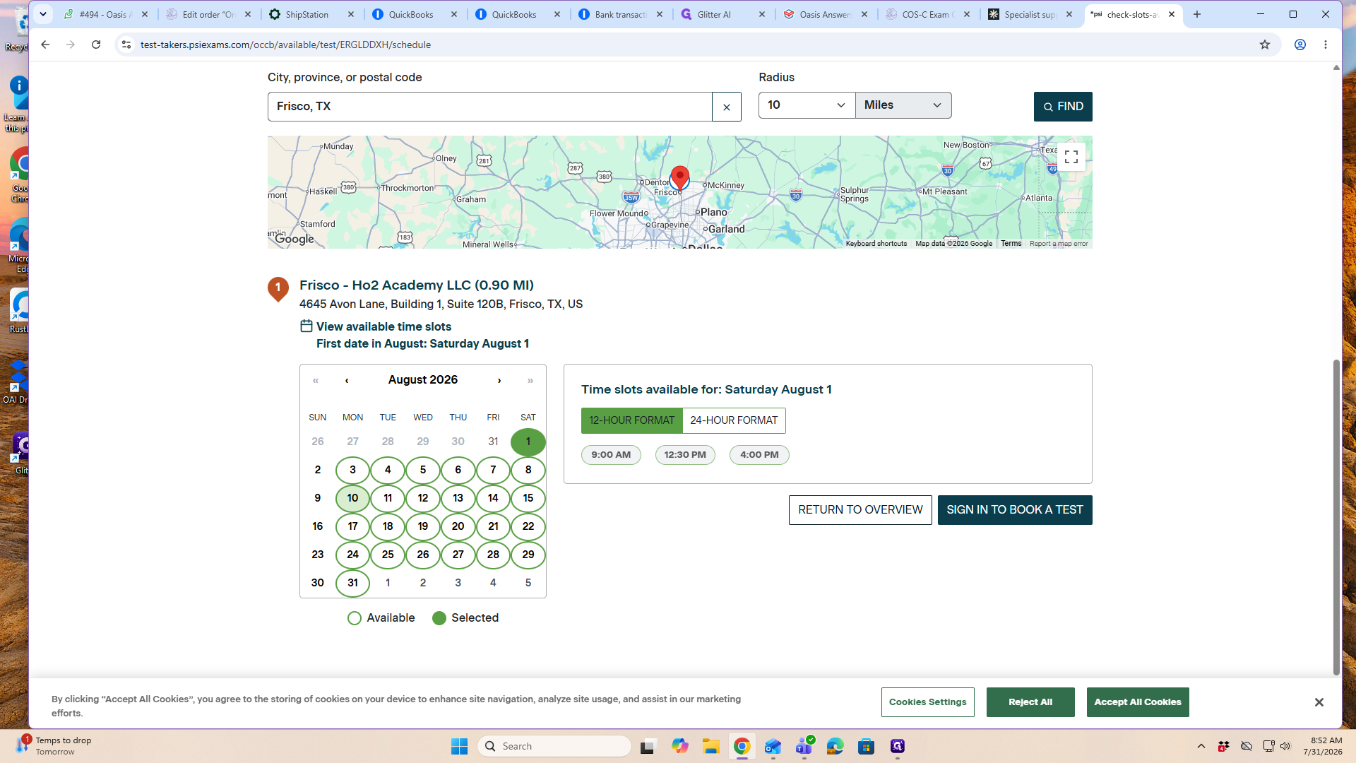Reload the page

96,45
